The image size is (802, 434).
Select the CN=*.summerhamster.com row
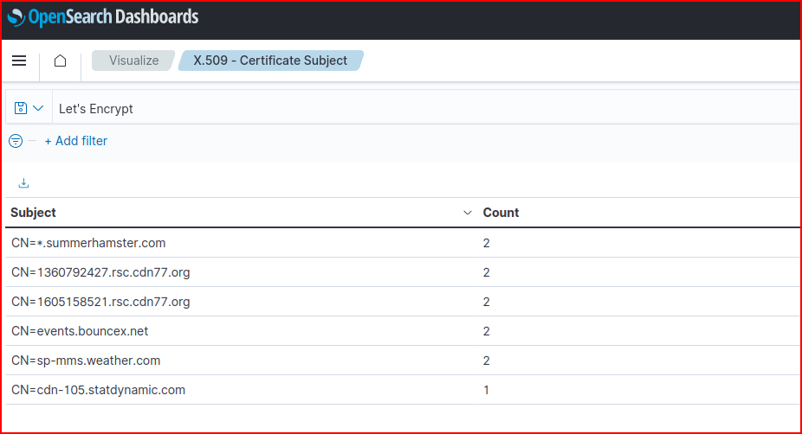pyautogui.click(x=88, y=243)
